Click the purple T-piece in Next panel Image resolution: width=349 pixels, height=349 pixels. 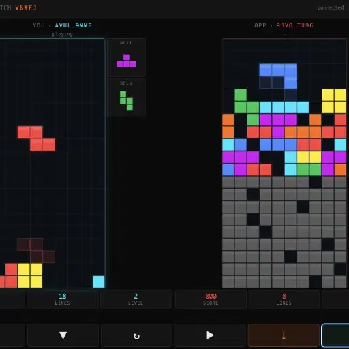click(x=126, y=61)
